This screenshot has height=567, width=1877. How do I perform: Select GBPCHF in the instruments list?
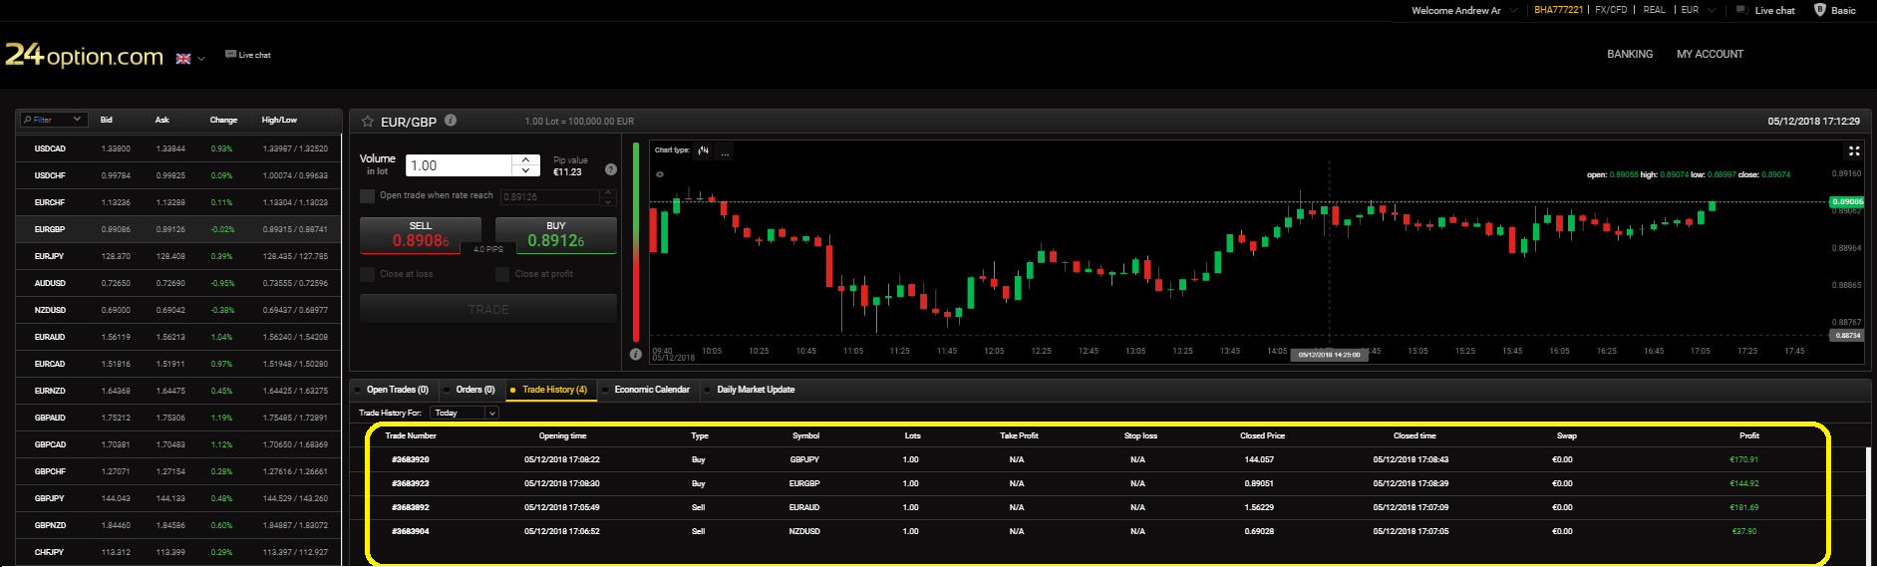179,471
